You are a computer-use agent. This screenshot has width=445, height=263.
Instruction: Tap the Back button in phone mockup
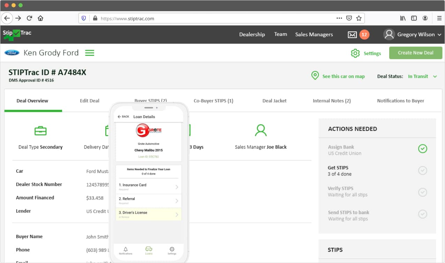click(123, 117)
